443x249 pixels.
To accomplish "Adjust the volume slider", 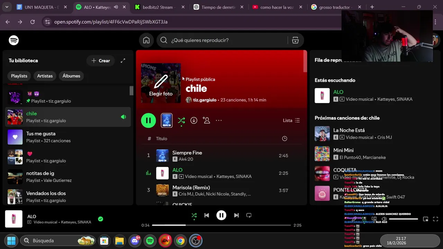I will pyautogui.click(x=403, y=219).
